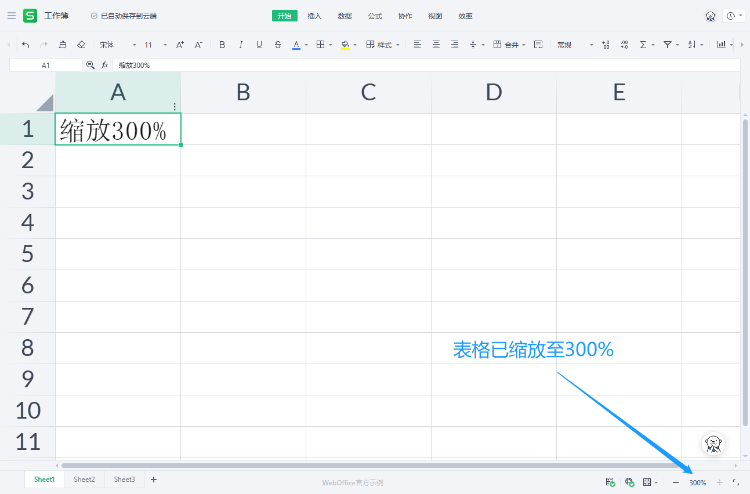
Task: Expand the font color dropdown arrow
Action: (x=306, y=45)
